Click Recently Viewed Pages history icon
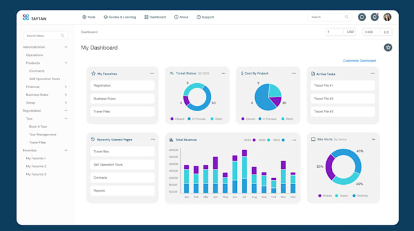 [93, 139]
